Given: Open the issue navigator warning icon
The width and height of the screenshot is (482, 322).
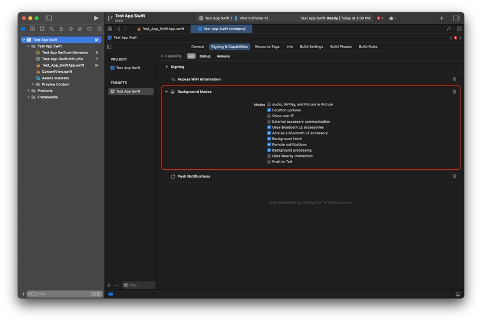Looking at the screenshot, I should 61,29.
